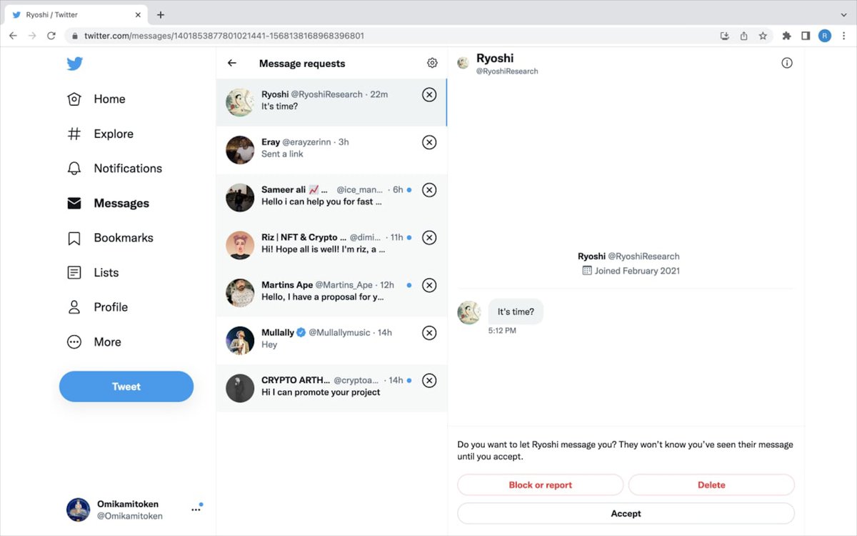Dismiss Mullally message request
Image resolution: width=857 pixels, height=536 pixels.
click(429, 332)
